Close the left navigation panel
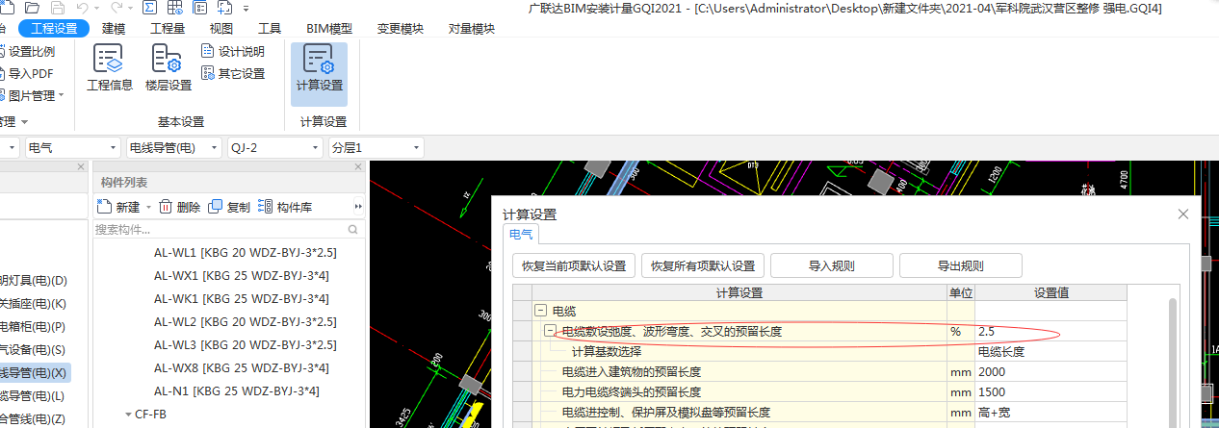The image size is (1219, 428). pyautogui.click(x=82, y=168)
